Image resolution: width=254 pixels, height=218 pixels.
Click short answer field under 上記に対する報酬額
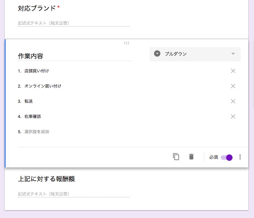pos(74,194)
